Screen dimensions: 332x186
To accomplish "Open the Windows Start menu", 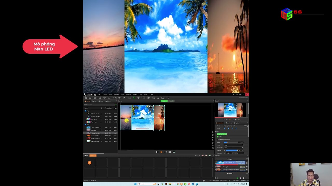I will click(135, 184).
